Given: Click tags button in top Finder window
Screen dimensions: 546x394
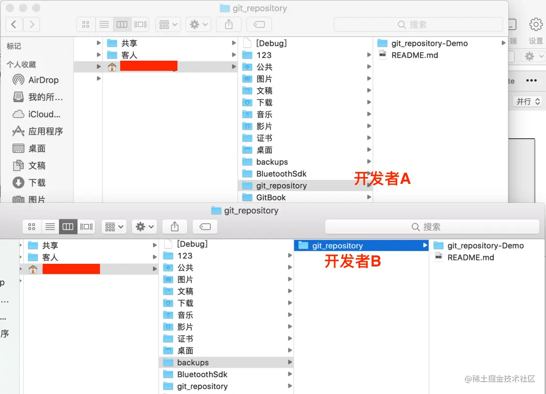Looking at the screenshot, I should point(259,25).
